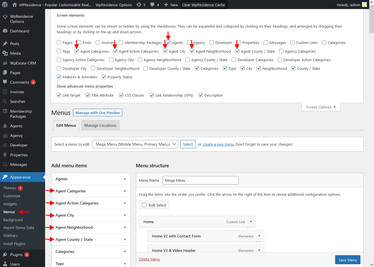The width and height of the screenshot is (374, 267).
Task: Uncheck the Features & Amenities checkbox
Action: click(59, 77)
